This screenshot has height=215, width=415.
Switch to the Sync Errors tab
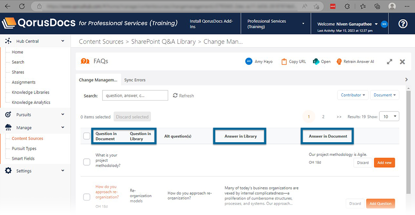pyautogui.click(x=135, y=80)
